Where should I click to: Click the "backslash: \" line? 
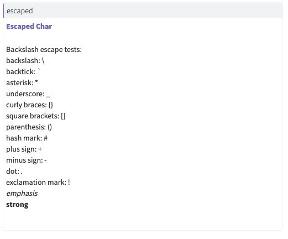25,61
